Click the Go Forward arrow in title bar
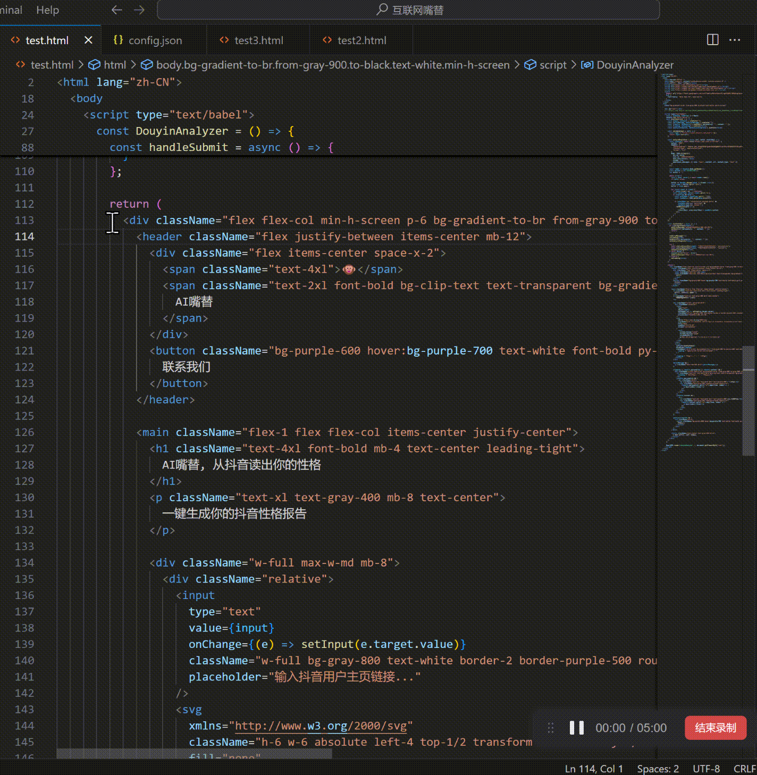The width and height of the screenshot is (757, 775). [139, 10]
